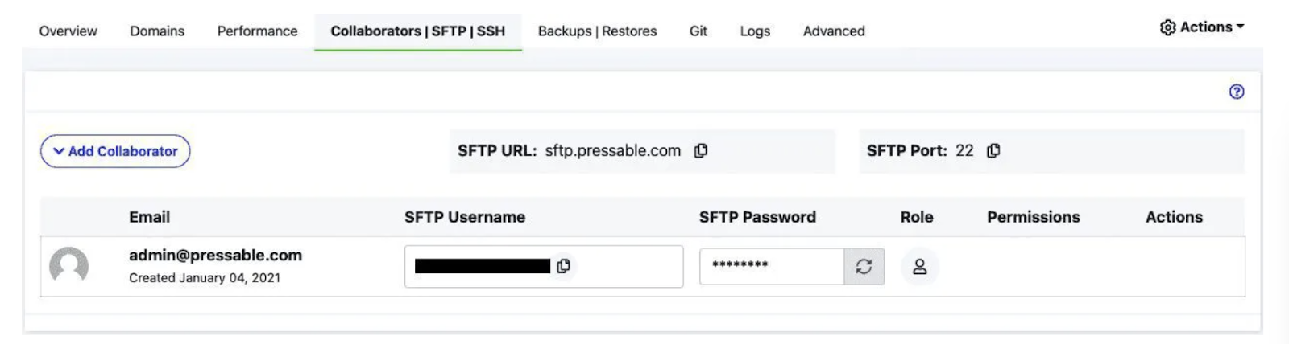
Task: Copy the SFTP username value
Action: pos(563,266)
